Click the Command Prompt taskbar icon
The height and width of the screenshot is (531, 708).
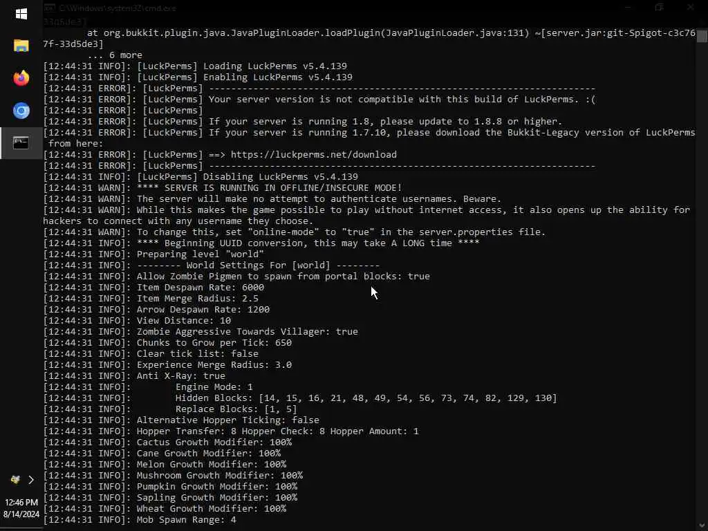click(21, 143)
